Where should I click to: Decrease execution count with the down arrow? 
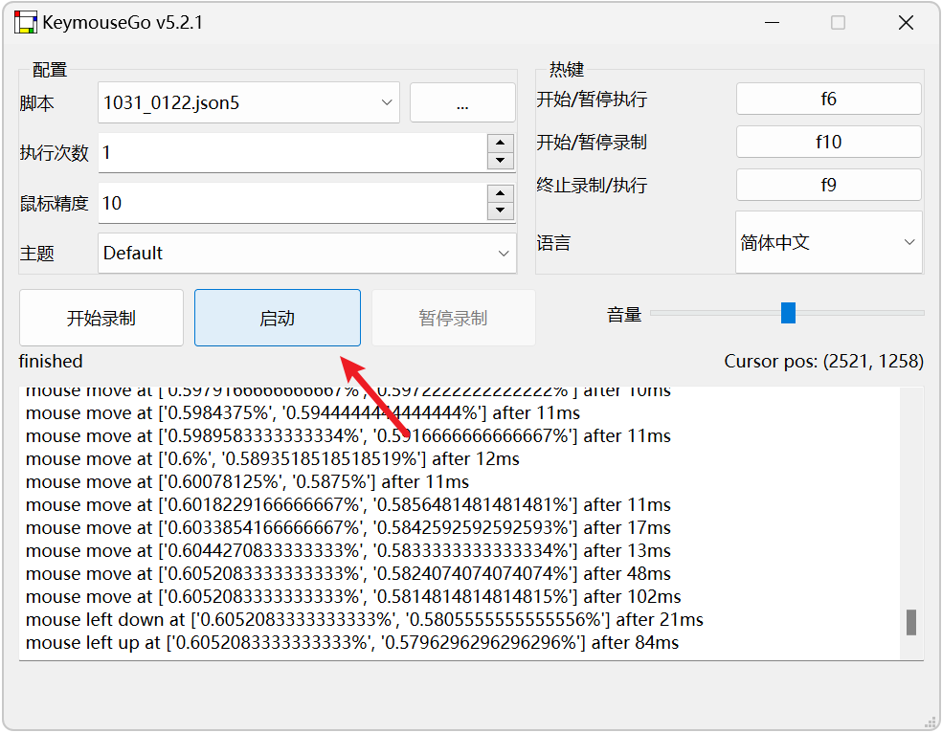[x=501, y=161]
